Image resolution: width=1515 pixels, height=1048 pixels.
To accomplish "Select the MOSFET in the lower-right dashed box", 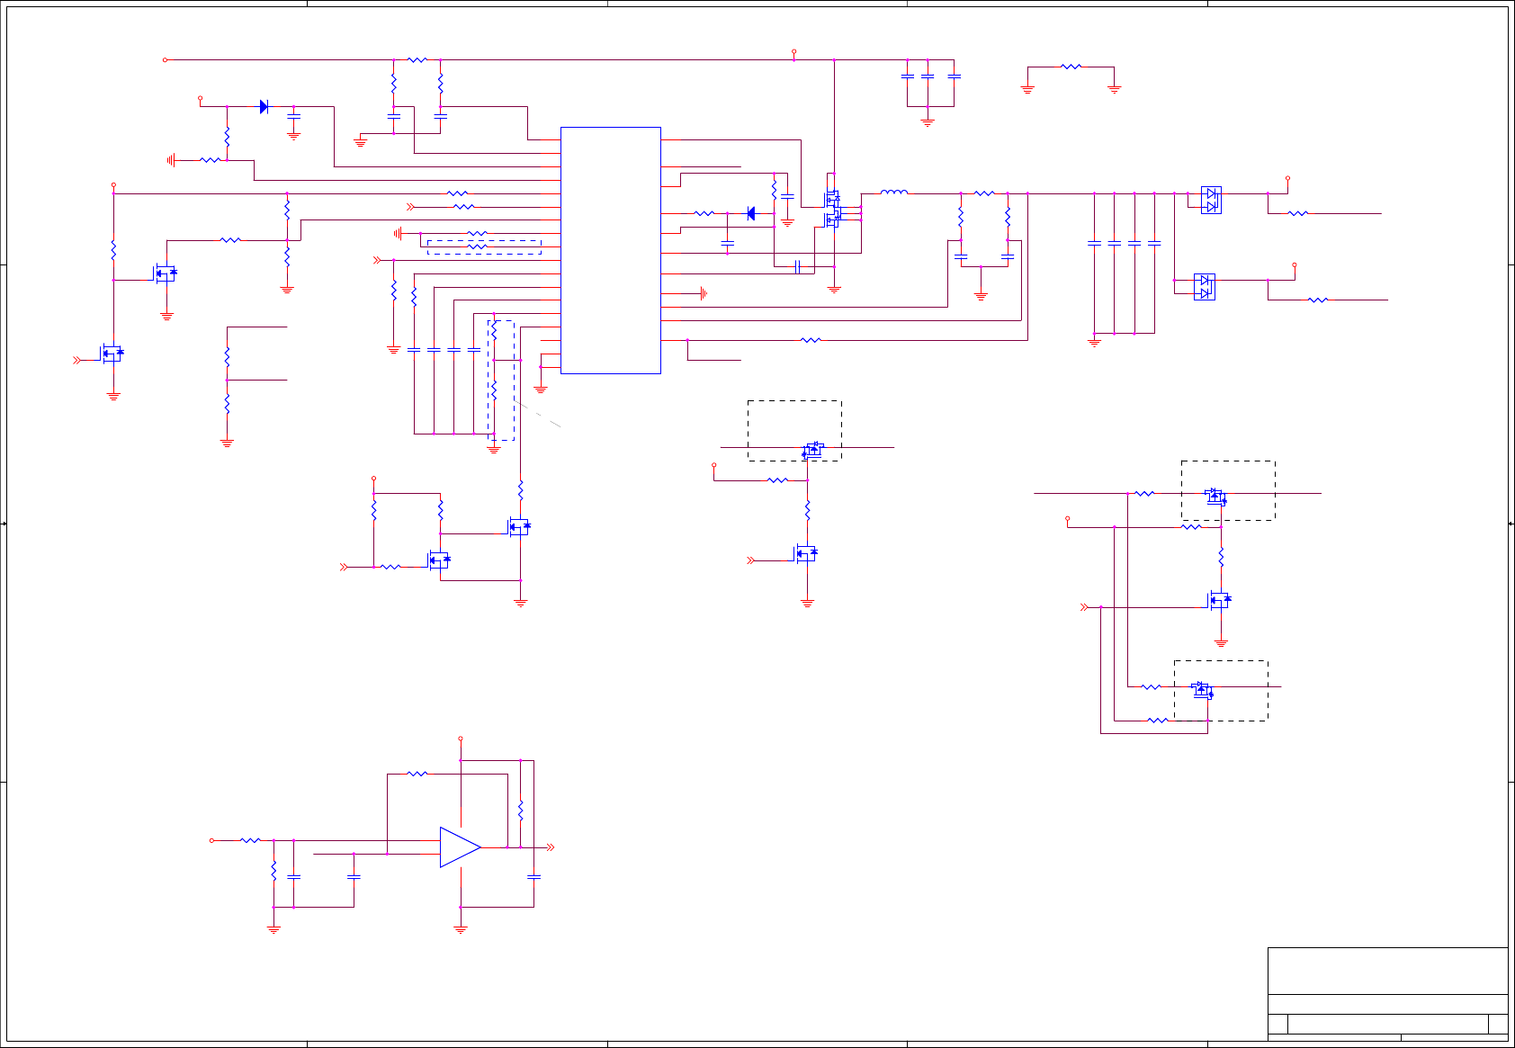I will point(1203,690).
